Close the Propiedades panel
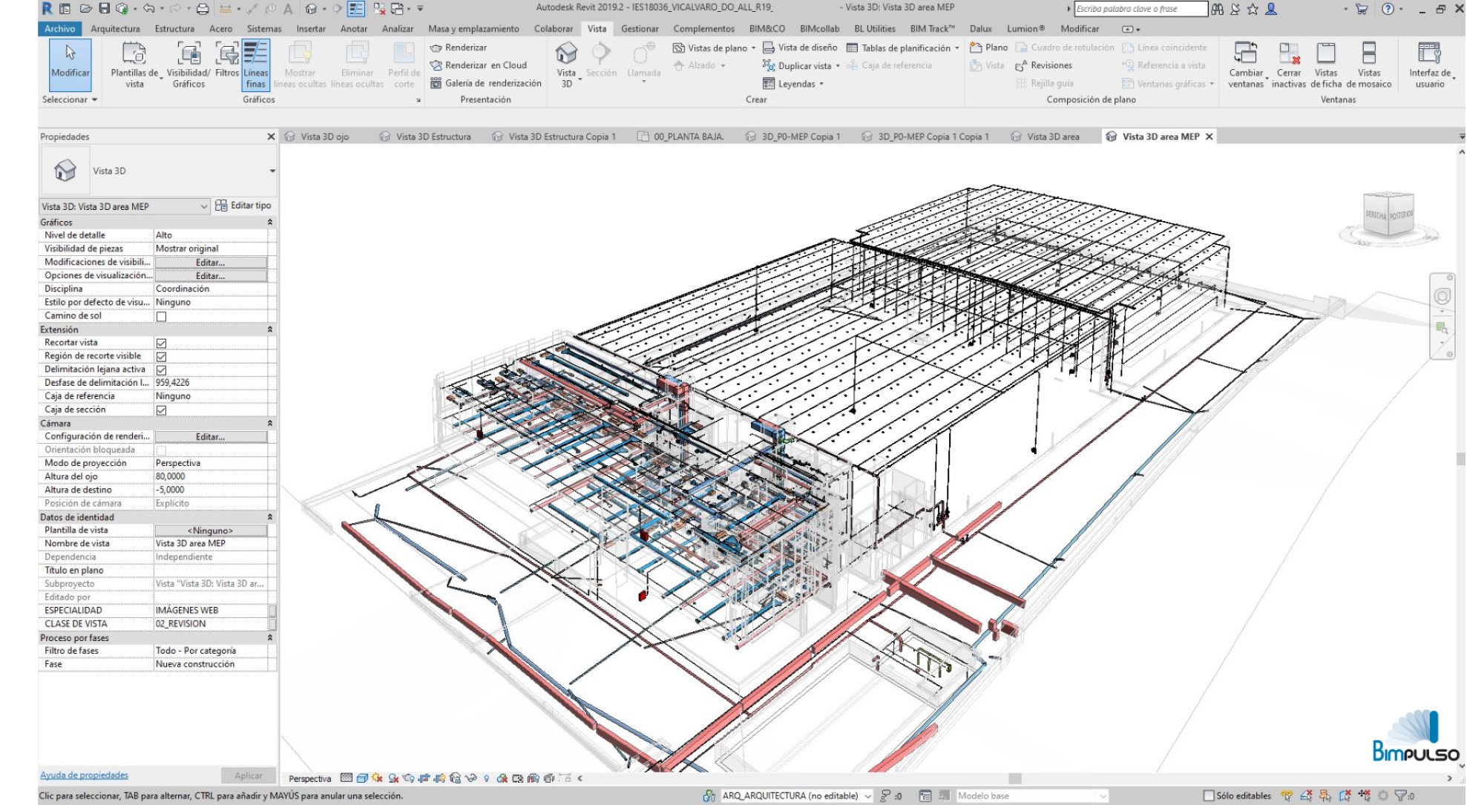The height and width of the screenshot is (805, 1484). point(271,137)
